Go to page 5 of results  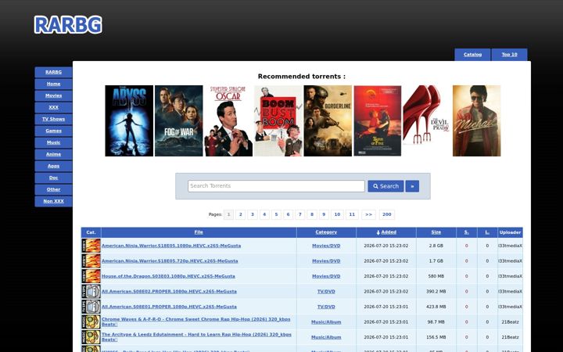[x=276, y=214]
